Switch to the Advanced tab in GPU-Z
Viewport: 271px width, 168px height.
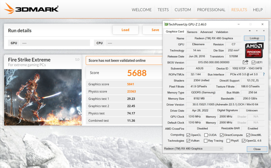point(206,32)
